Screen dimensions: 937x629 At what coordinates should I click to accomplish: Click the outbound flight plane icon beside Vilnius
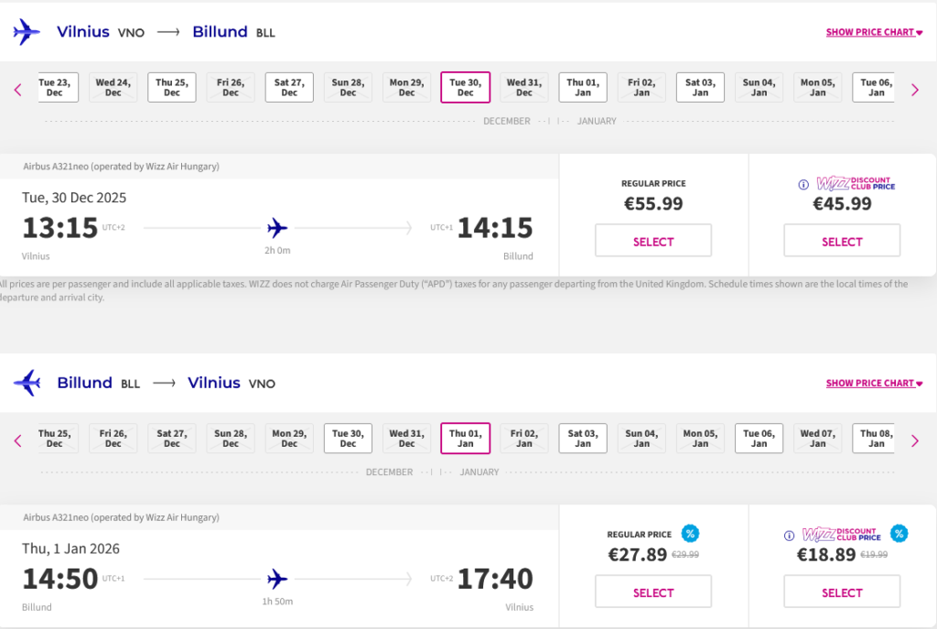point(27,32)
